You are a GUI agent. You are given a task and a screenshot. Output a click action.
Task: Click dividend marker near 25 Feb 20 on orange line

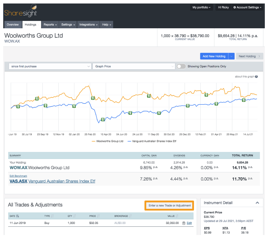tap(93, 98)
